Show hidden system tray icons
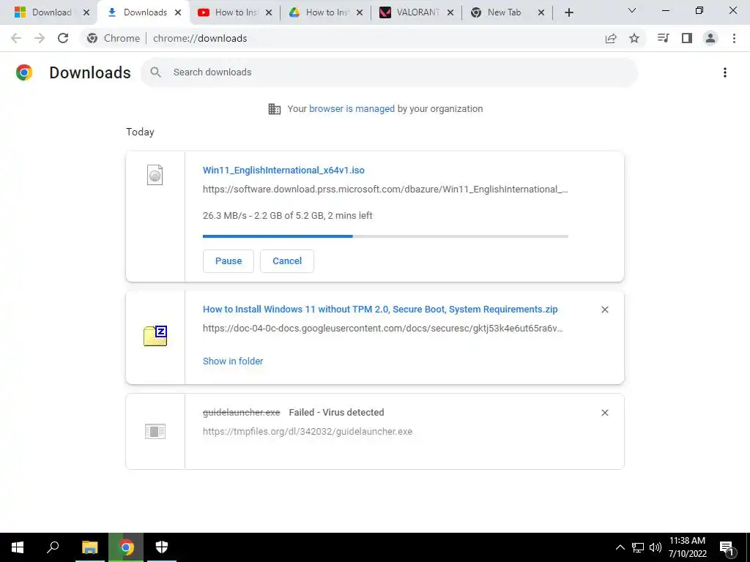Image resolution: width=750 pixels, height=562 pixels. [x=620, y=547]
